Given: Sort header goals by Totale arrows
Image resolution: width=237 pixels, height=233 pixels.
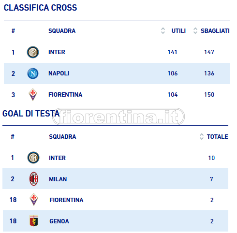Looking at the screenshot, I should point(202,136).
